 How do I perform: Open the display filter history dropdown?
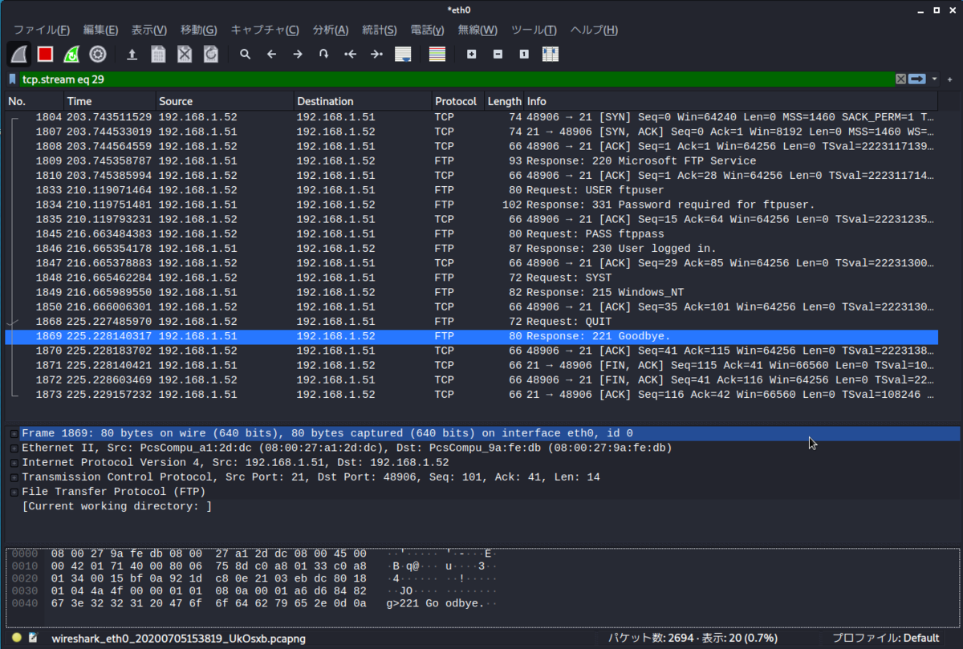click(934, 79)
